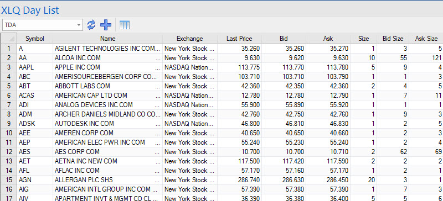Open the TDA list dropdown
Screen dimensions: 443x201
(x=79, y=25)
